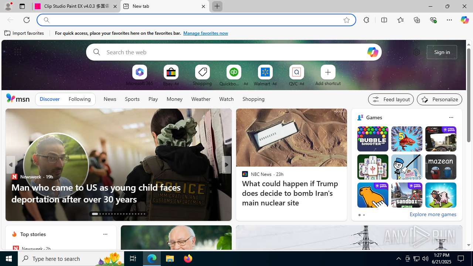Viewport: 473px width, 266px height.
Task: Click Manage favorites now link
Action: pos(205,33)
